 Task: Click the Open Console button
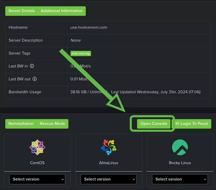pos(154,124)
